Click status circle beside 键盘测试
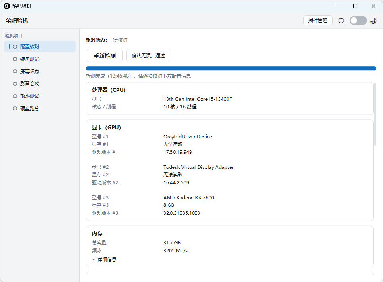Image resolution: width=383 pixels, height=282 pixels. pos(15,59)
